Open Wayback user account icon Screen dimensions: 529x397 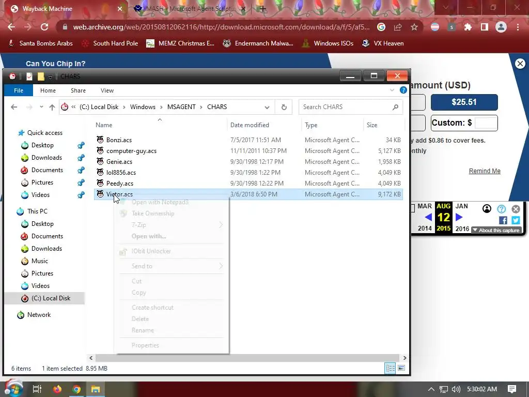(x=487, y=209)
